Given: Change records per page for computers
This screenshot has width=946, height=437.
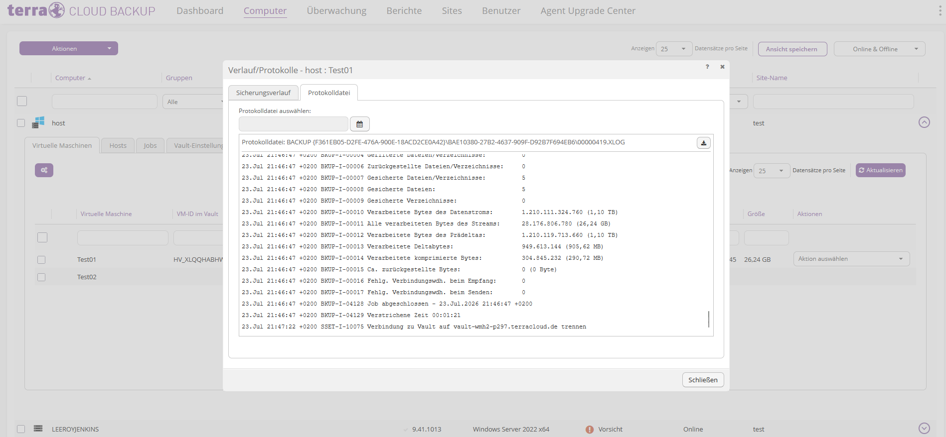Looking at the screenshot, I should click(x=674, y=49).
